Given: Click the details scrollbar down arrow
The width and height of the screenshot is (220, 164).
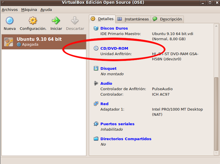Looking at the screenshot, I should (216, 153).
